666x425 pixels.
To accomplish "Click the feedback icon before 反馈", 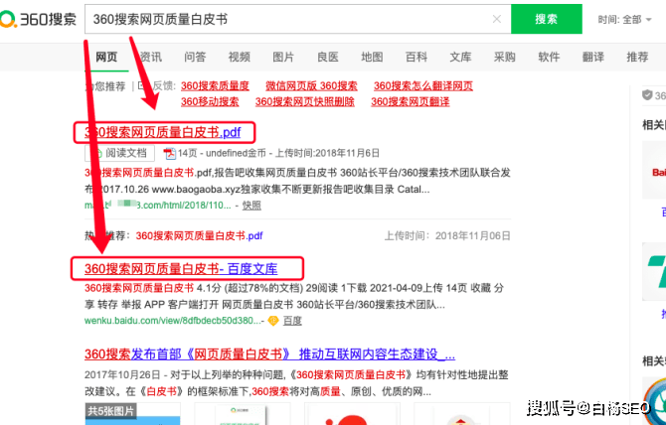I will (142, 86).
